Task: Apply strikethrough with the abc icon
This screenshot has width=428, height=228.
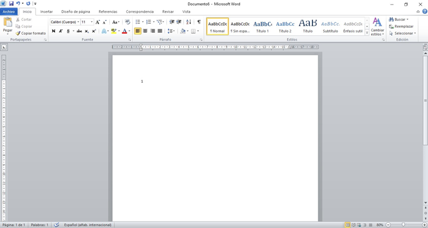Action: (79, 31)
